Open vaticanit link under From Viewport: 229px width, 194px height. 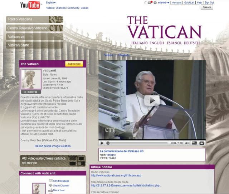[x=111, y=155]
